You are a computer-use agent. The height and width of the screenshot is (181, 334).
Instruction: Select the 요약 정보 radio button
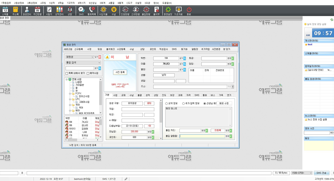tap(167, 104)
